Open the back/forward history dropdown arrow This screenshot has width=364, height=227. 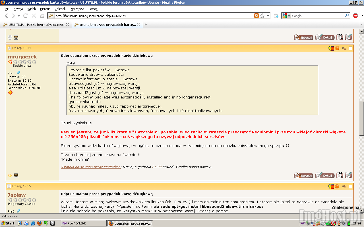19,16
